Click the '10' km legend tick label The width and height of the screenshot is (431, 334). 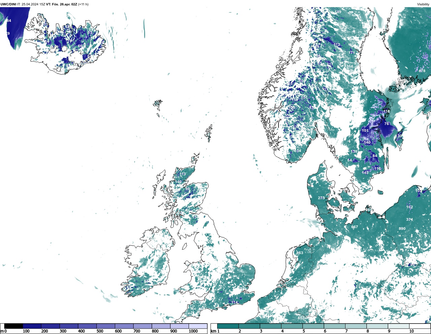[411, 331]
